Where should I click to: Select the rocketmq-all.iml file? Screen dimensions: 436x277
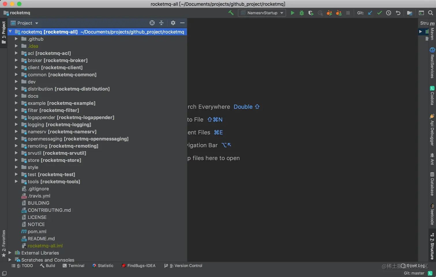pos(45,246)
